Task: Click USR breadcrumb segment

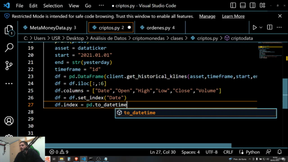Action: pos(56,38)
